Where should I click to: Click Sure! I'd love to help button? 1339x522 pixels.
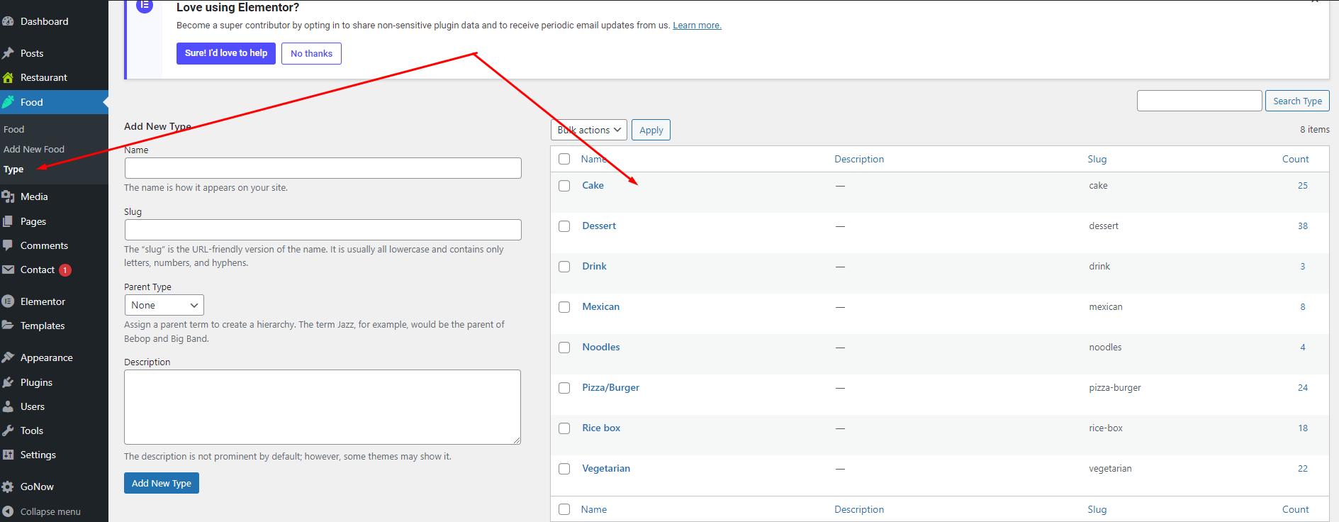pyautogui.click(x=226, y=53)
